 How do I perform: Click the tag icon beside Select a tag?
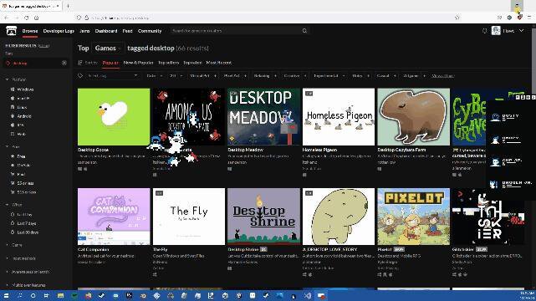point(80,76)
